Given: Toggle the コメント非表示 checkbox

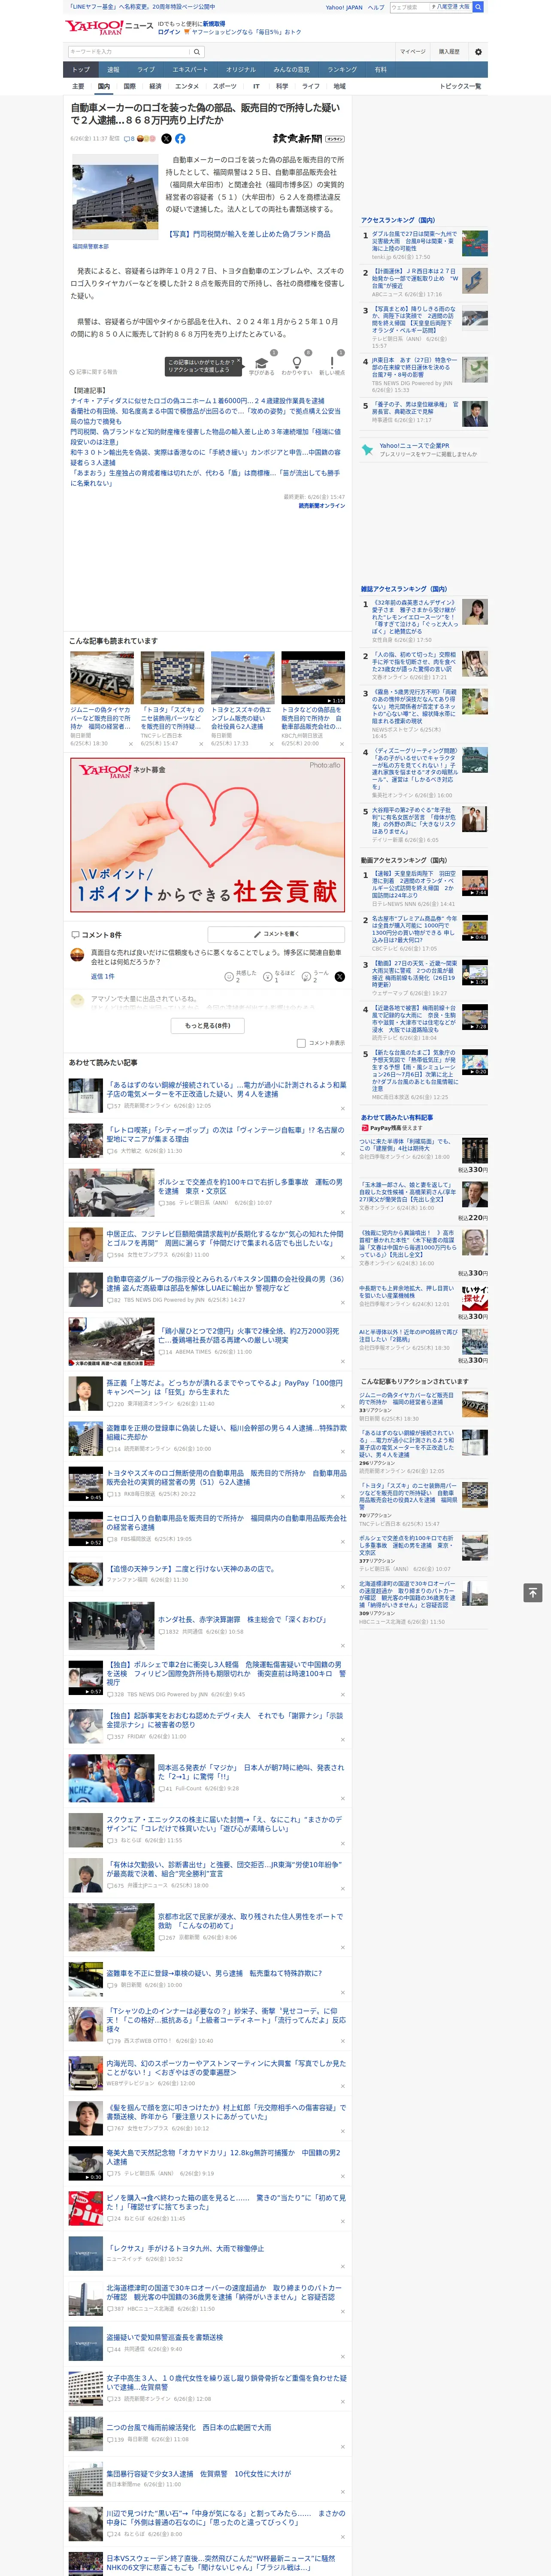Looking at the screenshot, I should (301, 1043).
